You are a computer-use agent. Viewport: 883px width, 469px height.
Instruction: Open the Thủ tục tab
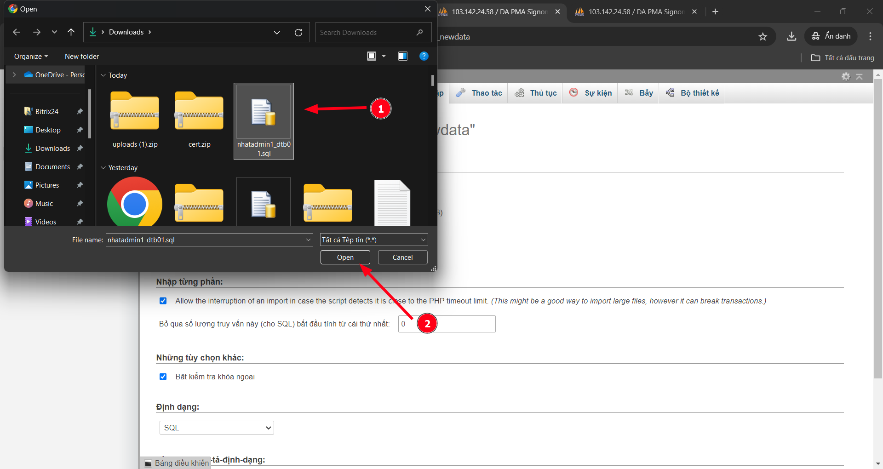535,93
